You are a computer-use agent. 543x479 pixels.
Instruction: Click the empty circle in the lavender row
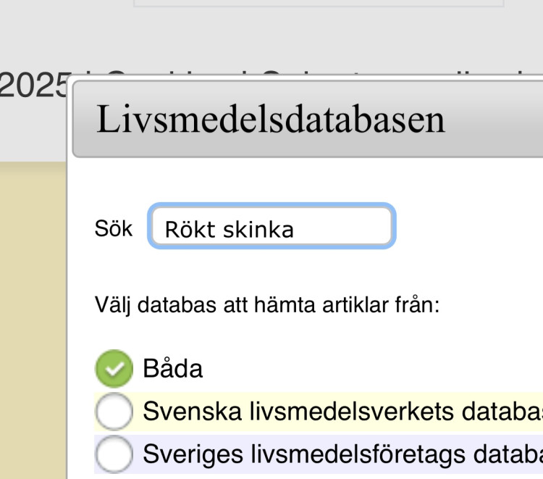114,454
